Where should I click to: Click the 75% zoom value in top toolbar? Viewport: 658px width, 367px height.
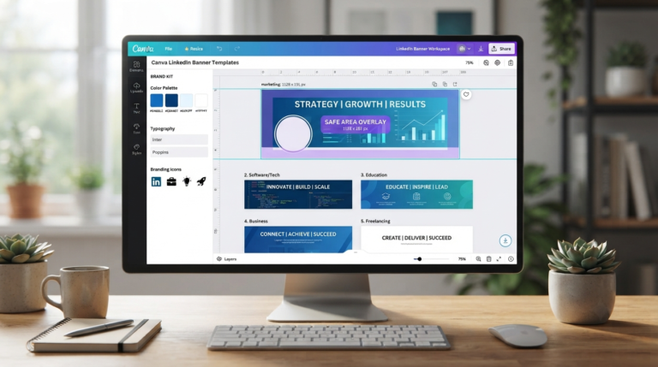click(x=470, y=62)
